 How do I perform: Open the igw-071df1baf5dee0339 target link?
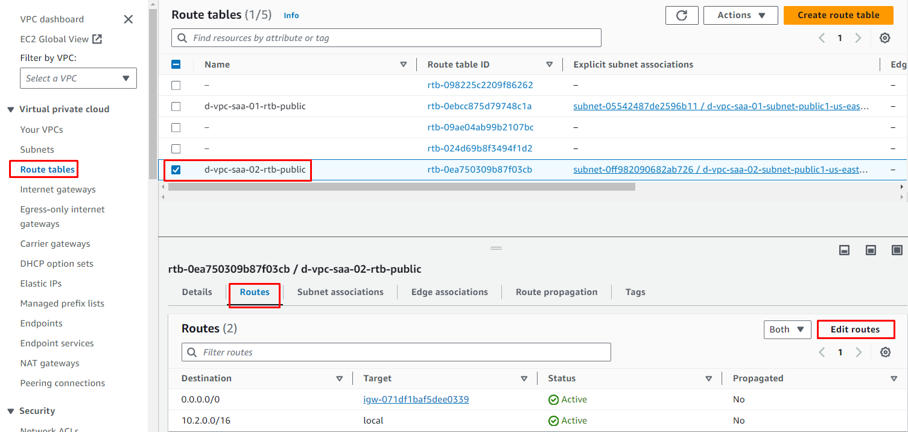point(416,399)
